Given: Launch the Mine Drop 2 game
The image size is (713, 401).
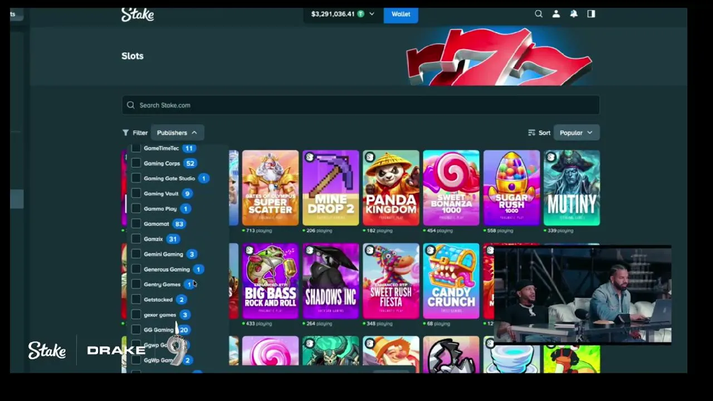Looking at the screenshot, I should pos(331,188).
